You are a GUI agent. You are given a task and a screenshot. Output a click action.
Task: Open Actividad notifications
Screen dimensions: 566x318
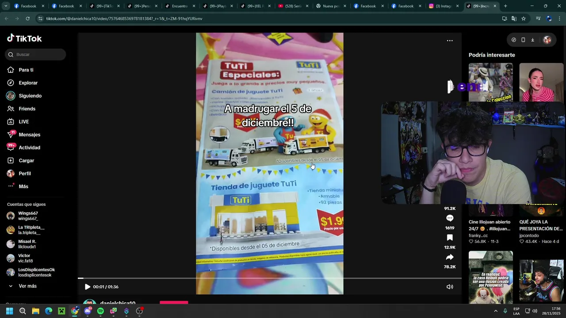(24, 148)
